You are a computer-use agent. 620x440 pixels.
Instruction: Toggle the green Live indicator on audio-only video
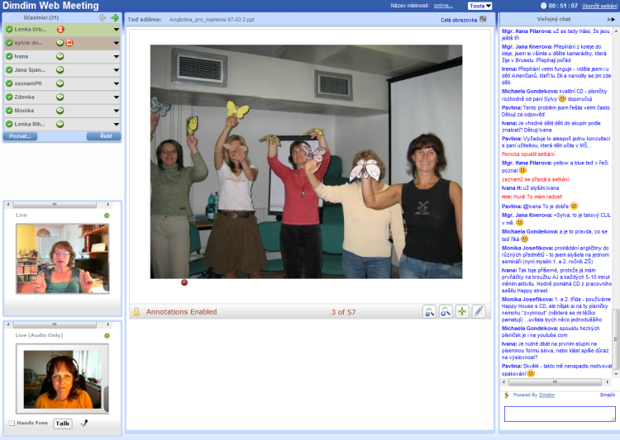pos(107,335)
